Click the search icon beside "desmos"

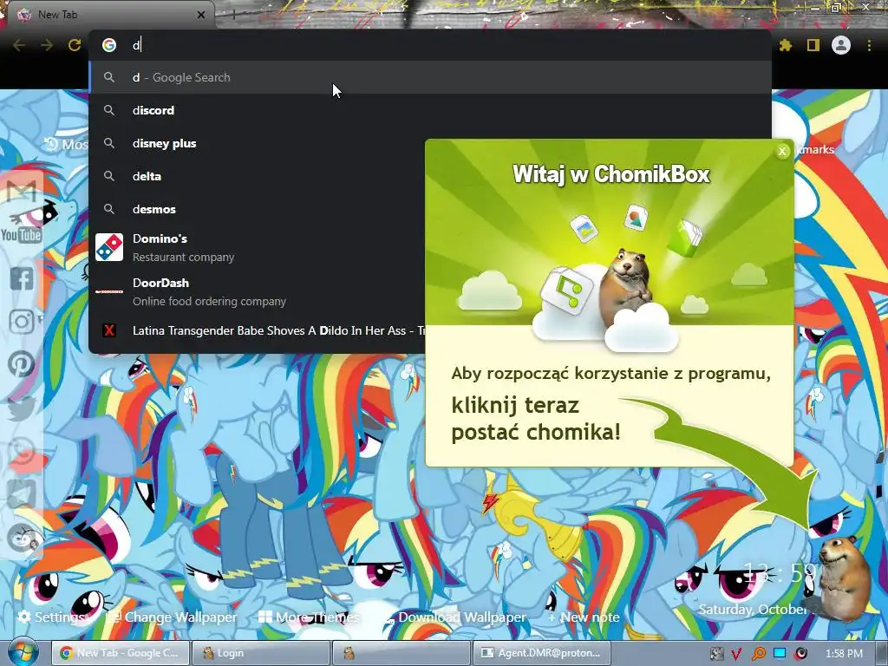pyautogui.click(x=109, y=209)
